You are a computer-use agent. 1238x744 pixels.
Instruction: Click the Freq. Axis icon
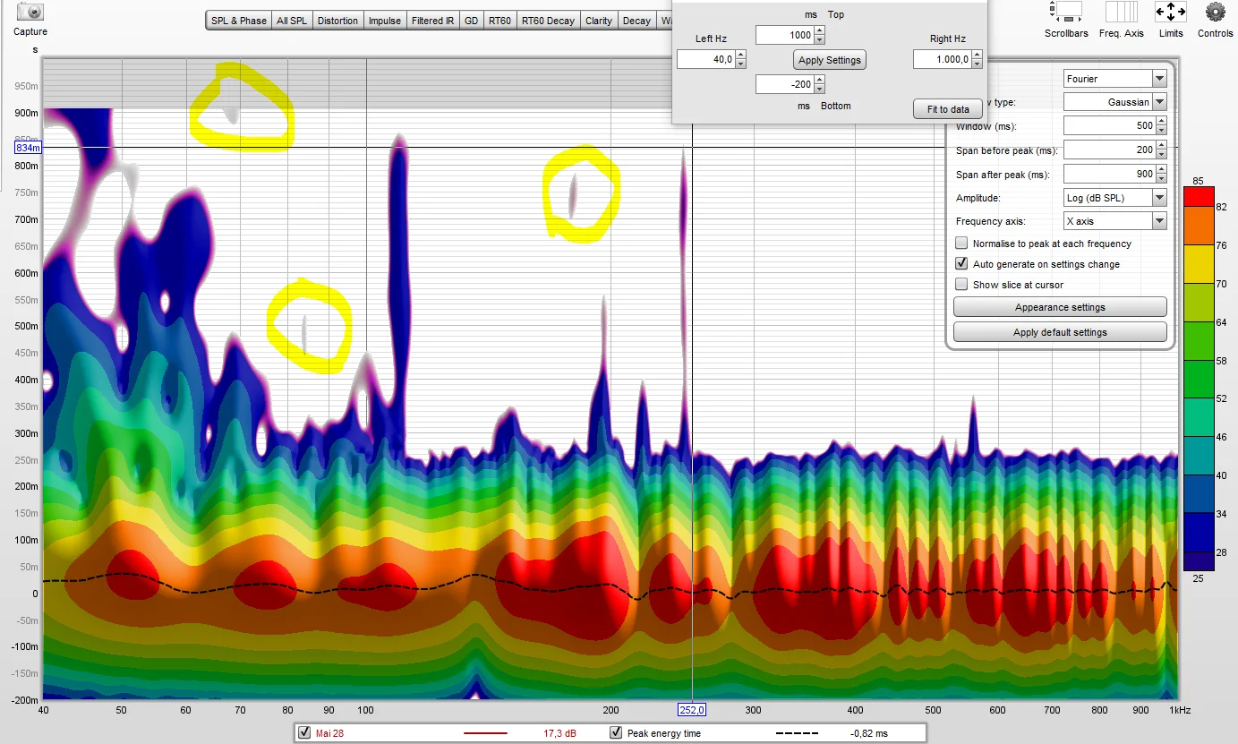(x=1122, y=13)
